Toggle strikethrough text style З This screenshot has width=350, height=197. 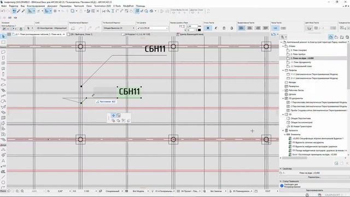[232, 28]
